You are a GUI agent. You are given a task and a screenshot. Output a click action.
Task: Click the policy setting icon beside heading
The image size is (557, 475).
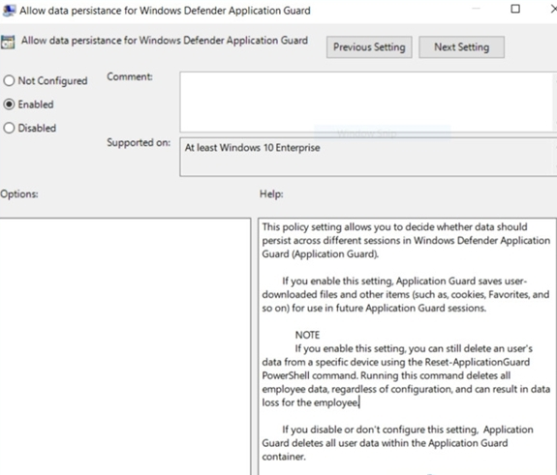[8, 42]
